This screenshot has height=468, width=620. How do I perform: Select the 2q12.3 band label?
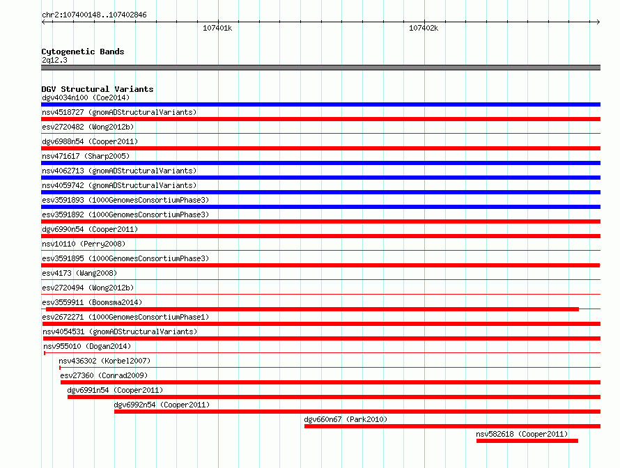point(54,60)
